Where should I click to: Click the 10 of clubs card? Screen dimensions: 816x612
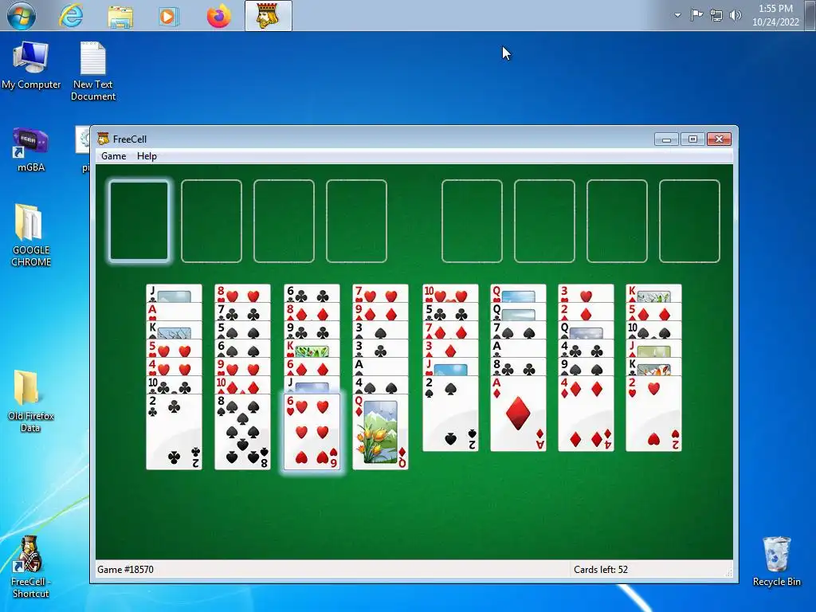[x=174, y=385]
